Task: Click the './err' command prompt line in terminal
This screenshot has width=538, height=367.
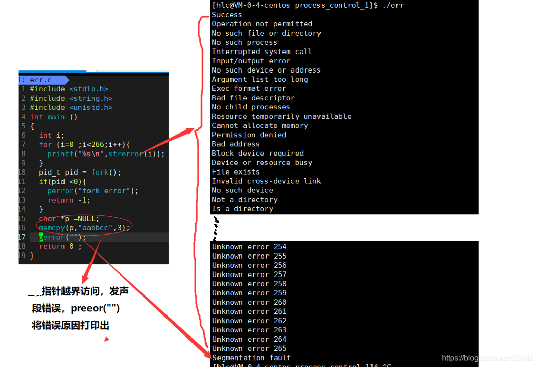Action: 308,6
